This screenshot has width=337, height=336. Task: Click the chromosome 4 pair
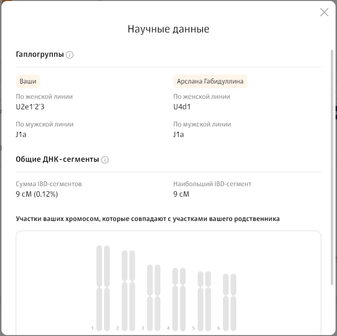tap(179, 299)
